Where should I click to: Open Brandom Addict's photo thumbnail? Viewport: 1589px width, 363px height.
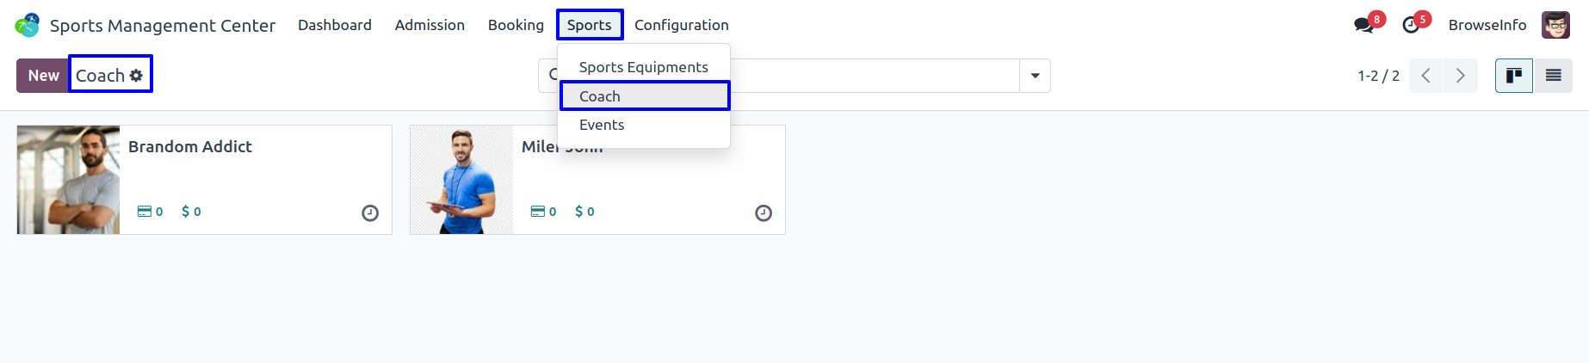point(69,180)
